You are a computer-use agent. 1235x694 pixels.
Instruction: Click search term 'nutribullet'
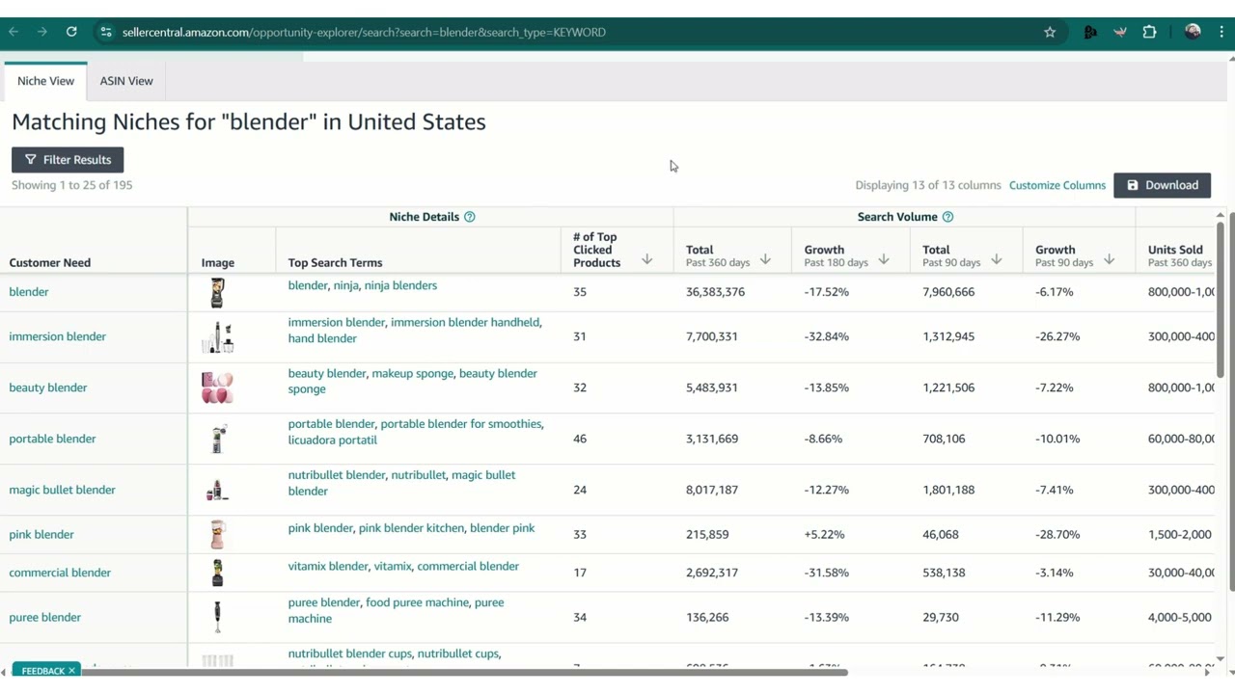419,475
